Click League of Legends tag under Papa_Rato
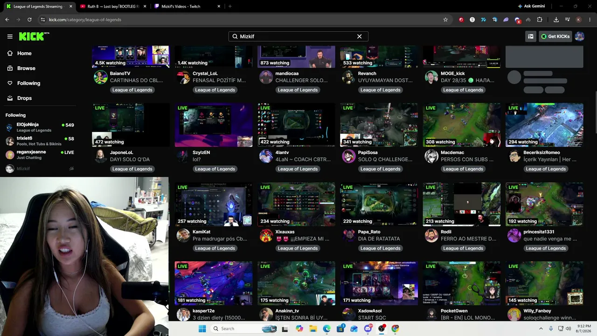597x336 pixels. (x=380, y=248)
